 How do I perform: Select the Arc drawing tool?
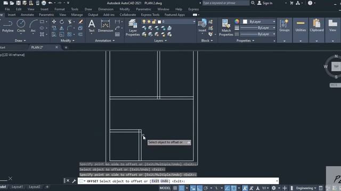point(33,26)
